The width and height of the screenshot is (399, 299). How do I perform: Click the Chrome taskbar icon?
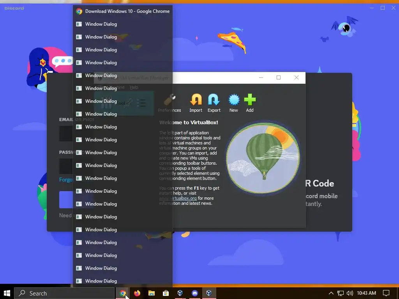[123, 293]
